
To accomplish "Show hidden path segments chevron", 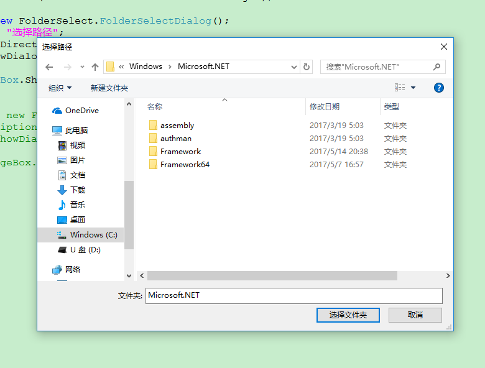I will pyautogui.click(x=121, y=67).
